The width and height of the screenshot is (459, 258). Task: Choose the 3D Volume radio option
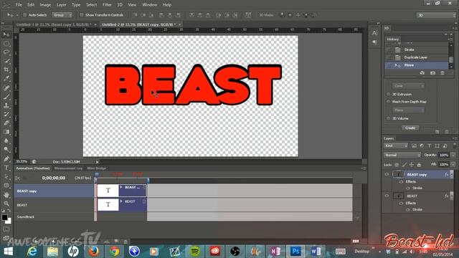tap(389, 118)
